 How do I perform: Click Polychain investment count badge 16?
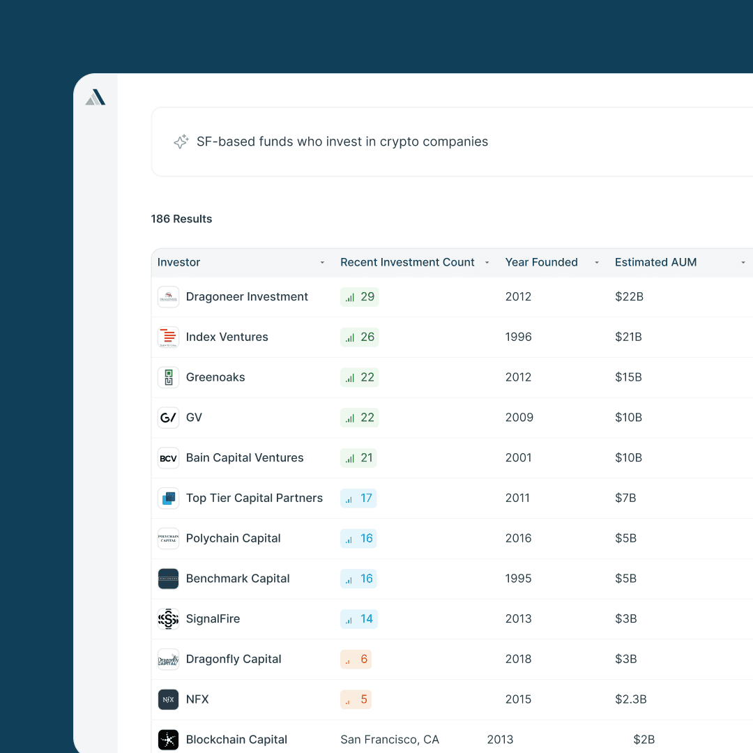pyautogui.click(x=359, y=538)
